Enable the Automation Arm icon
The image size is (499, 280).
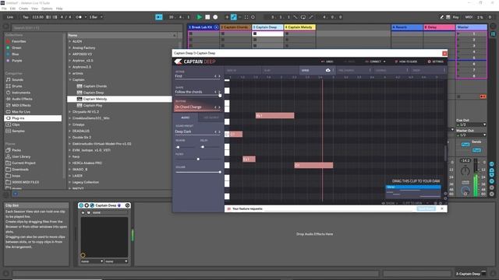(x=234, y=17)
